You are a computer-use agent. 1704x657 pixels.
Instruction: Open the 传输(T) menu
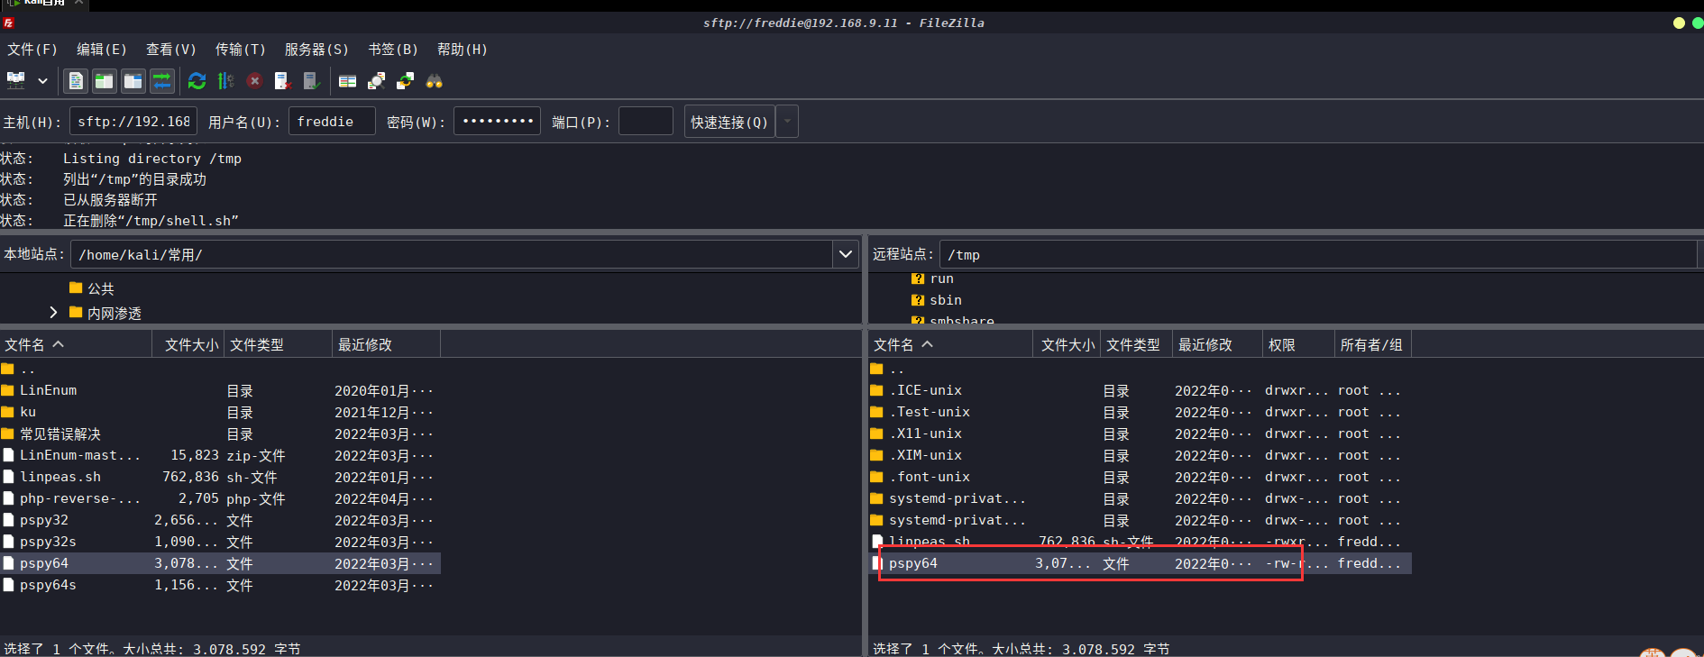point(240,50)
